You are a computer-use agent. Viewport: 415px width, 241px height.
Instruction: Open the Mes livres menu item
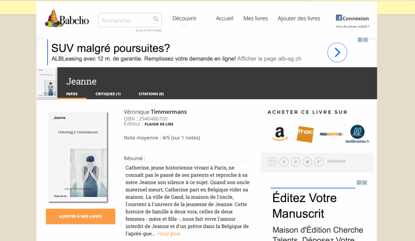point(255,18)
